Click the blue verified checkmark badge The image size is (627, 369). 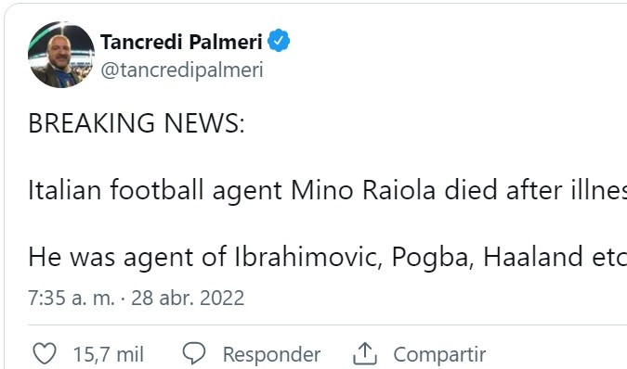pos(279,41)
